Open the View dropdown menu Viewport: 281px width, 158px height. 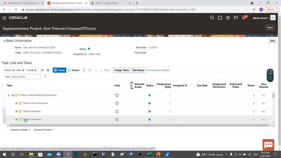20,70
